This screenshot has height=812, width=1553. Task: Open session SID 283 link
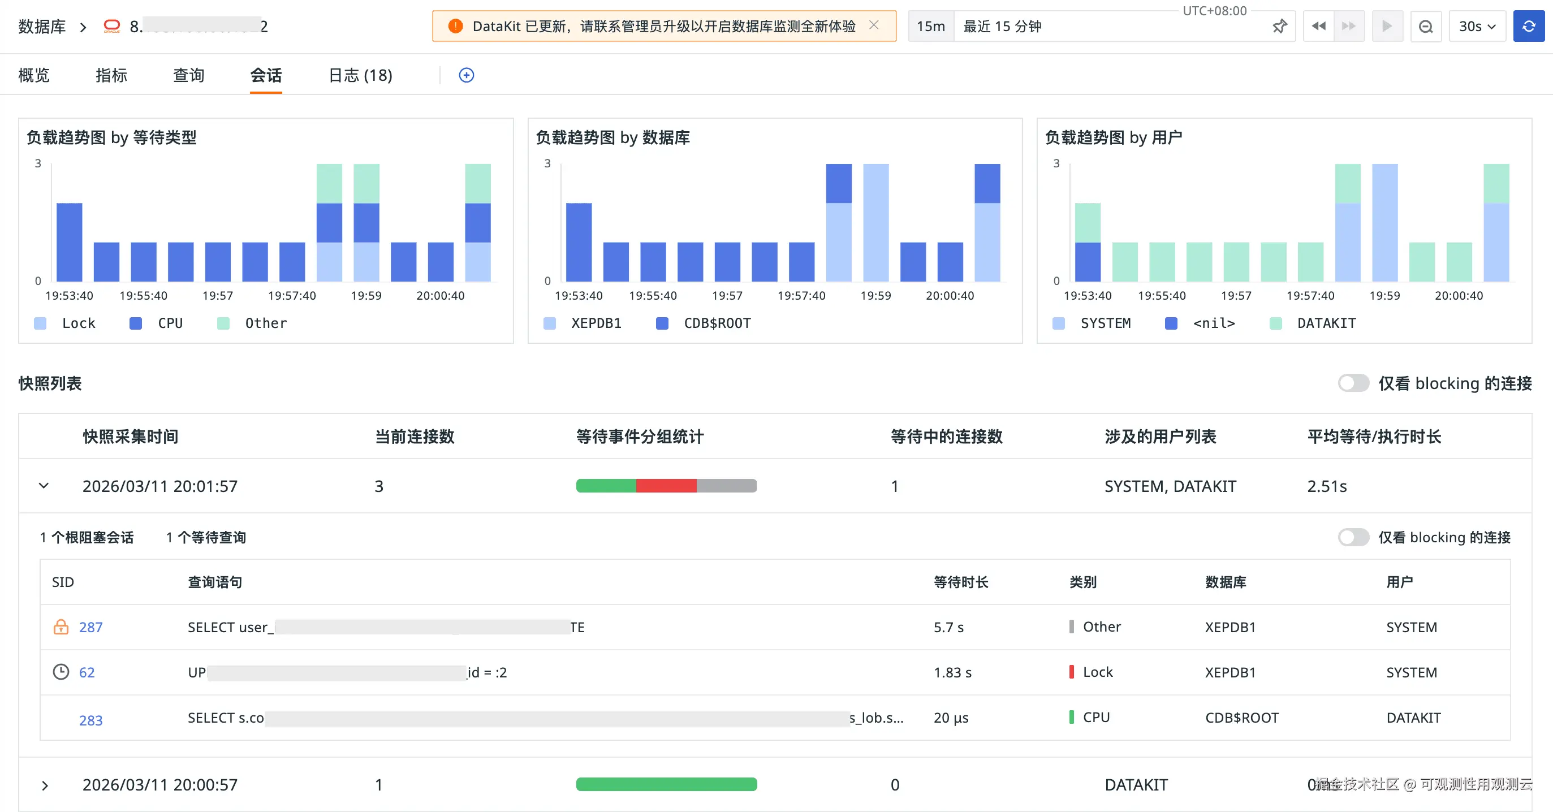click(90, 720)
